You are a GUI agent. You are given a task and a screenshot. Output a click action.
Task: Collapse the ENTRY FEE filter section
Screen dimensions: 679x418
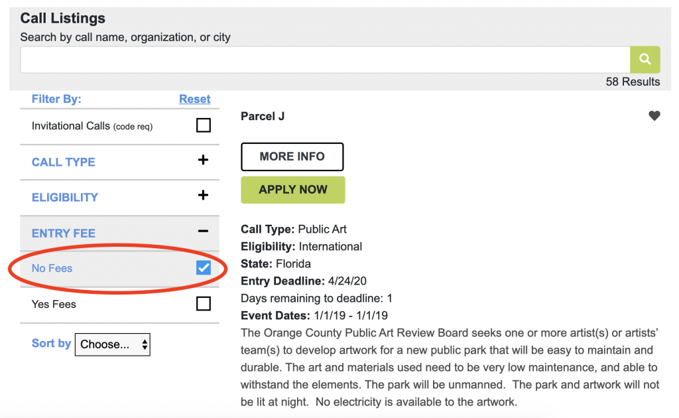tap(64, 233)
